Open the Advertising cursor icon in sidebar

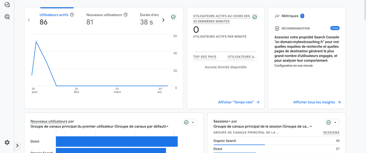pyautogui.click(x=7, y=17)
